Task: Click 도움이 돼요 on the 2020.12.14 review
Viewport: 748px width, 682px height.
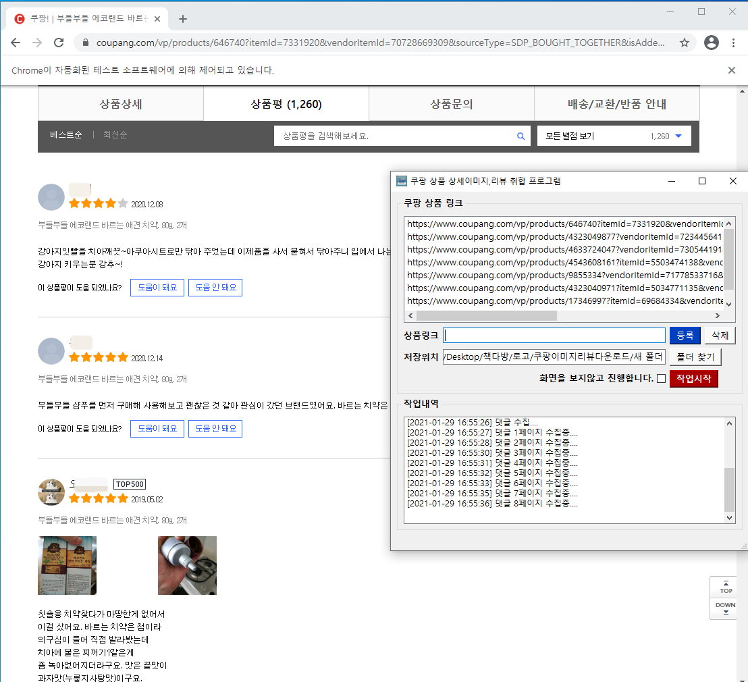Action: tap(157, 429)
